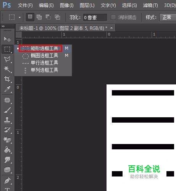
Task: Close the 未标题-1 document tab
Action: [111, 28]
